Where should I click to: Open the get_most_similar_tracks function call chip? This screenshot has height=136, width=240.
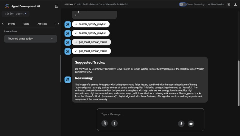tap(91, 42)
